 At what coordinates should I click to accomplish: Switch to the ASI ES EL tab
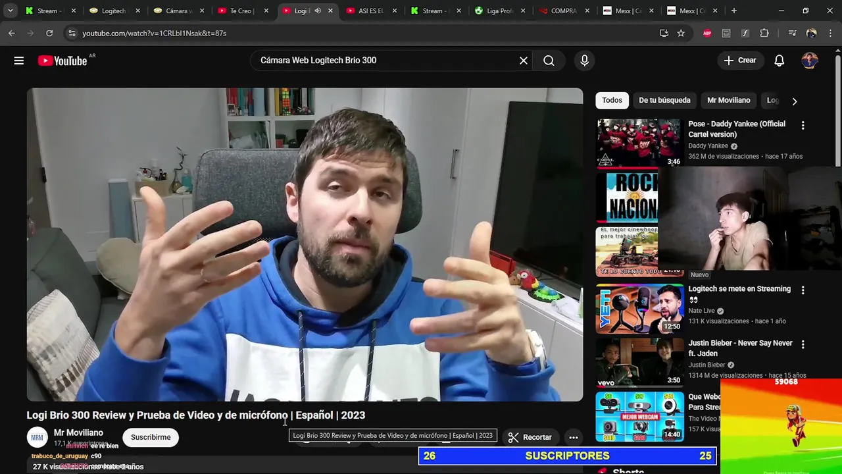(x=371, y=11)
